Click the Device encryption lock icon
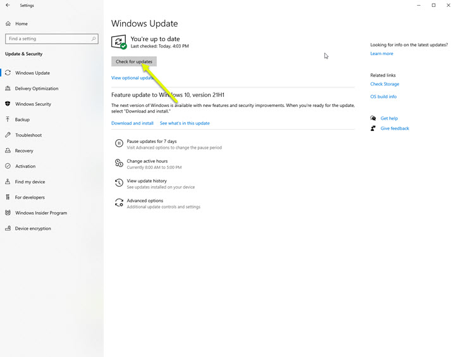Screen dimensions: 456x357 [8, 229]
